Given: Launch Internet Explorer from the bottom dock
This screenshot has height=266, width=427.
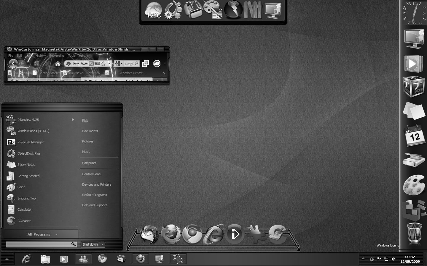Looking at the screenshot, I should pyautogui.click(x=214, y=234).
